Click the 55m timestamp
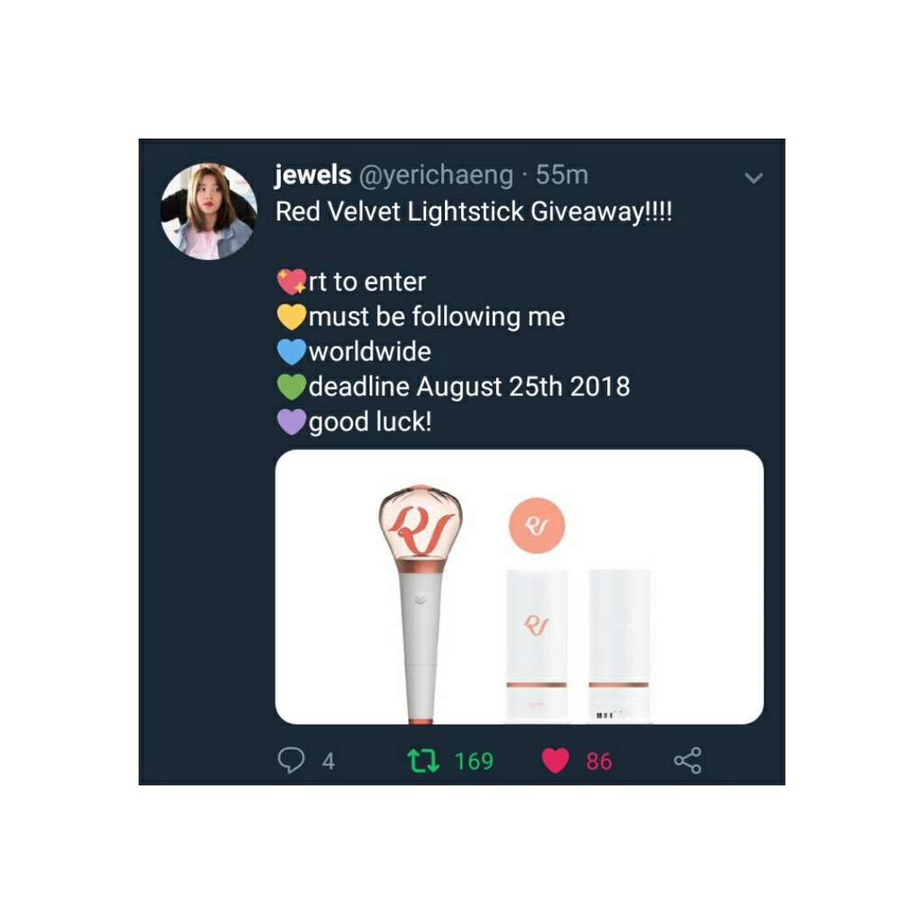924x924 pixels. coord(561,175)
